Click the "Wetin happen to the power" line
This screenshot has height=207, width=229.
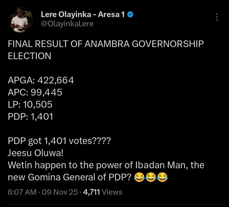(x=106, y=166)
